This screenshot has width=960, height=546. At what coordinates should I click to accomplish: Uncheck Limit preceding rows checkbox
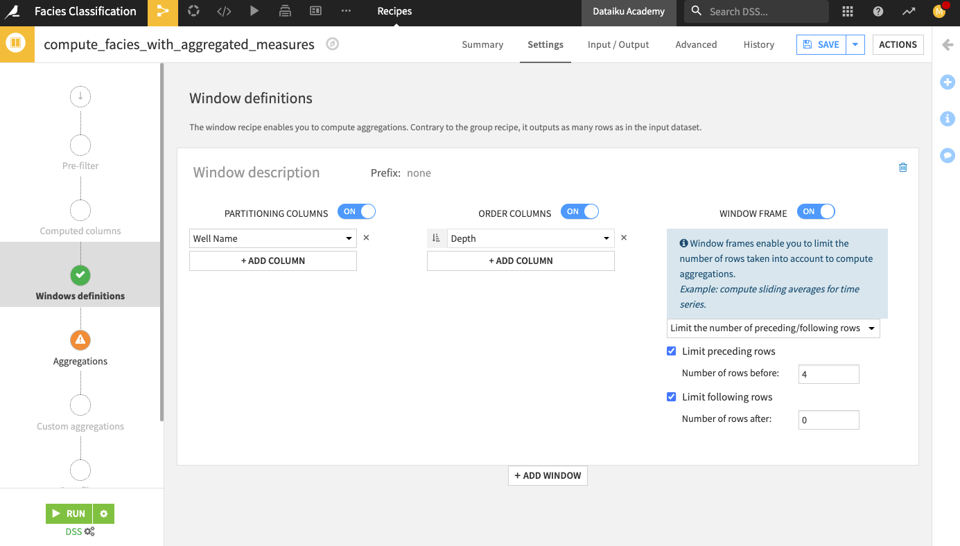click(x=671, y=351)
